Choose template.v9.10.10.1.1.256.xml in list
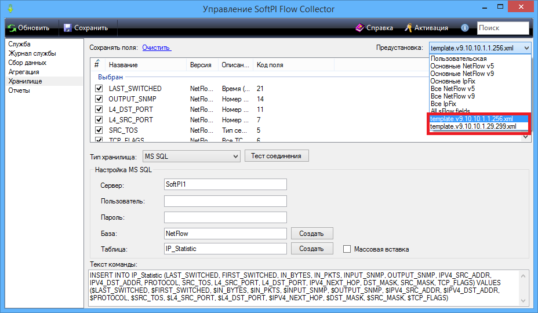Screen dimensions: 538x313 coord(479,119)
